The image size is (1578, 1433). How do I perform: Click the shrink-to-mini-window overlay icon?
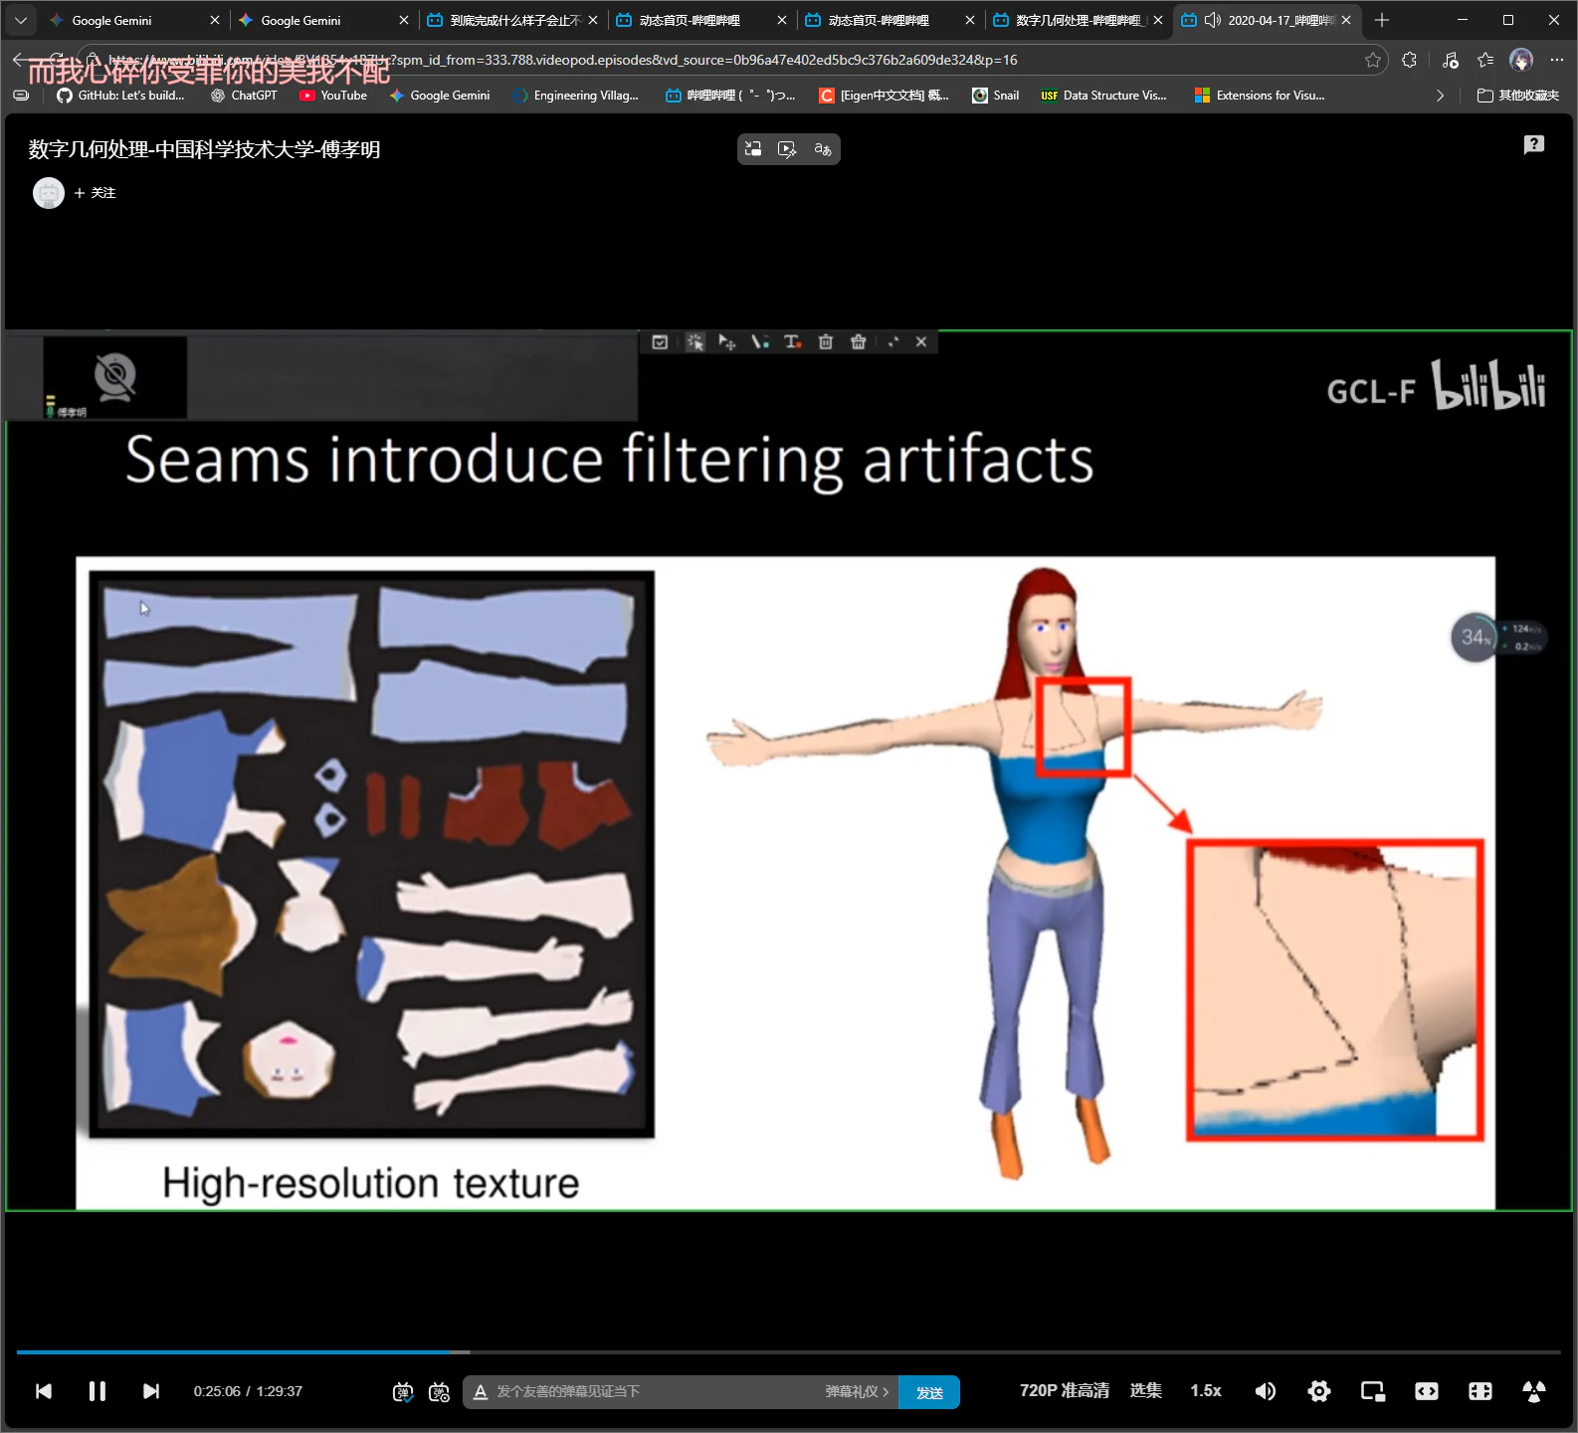(753, 149)
